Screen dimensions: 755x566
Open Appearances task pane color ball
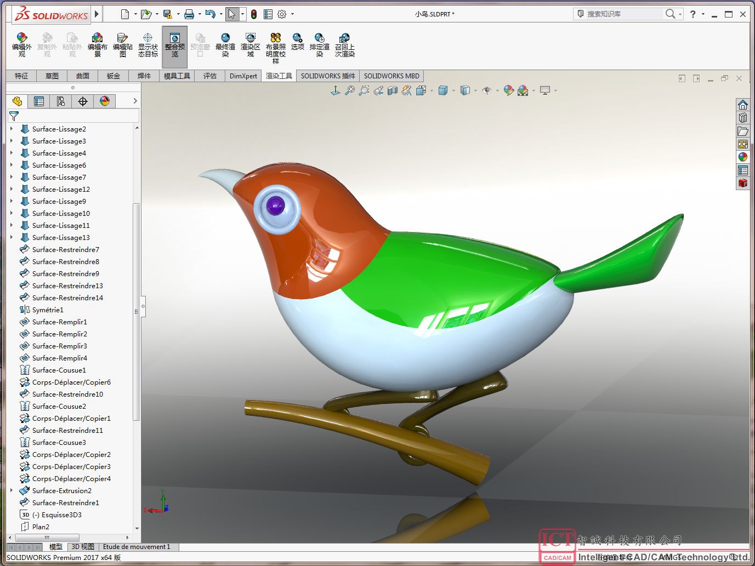[x=743, y=157]
